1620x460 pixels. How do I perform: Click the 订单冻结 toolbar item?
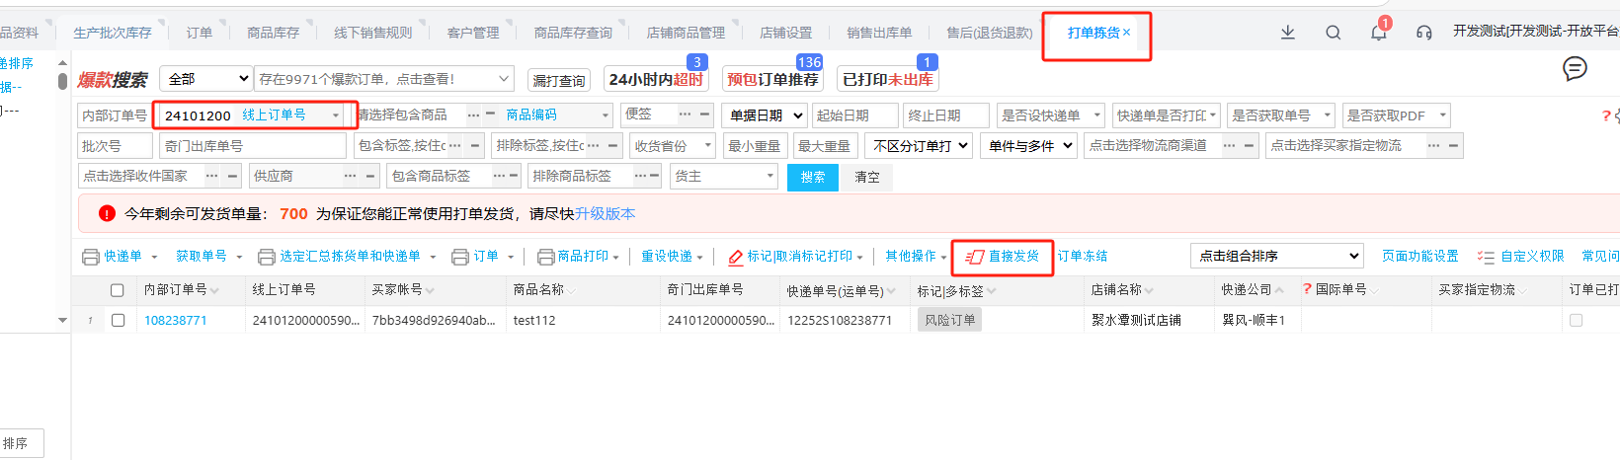tap(1083, 256)
